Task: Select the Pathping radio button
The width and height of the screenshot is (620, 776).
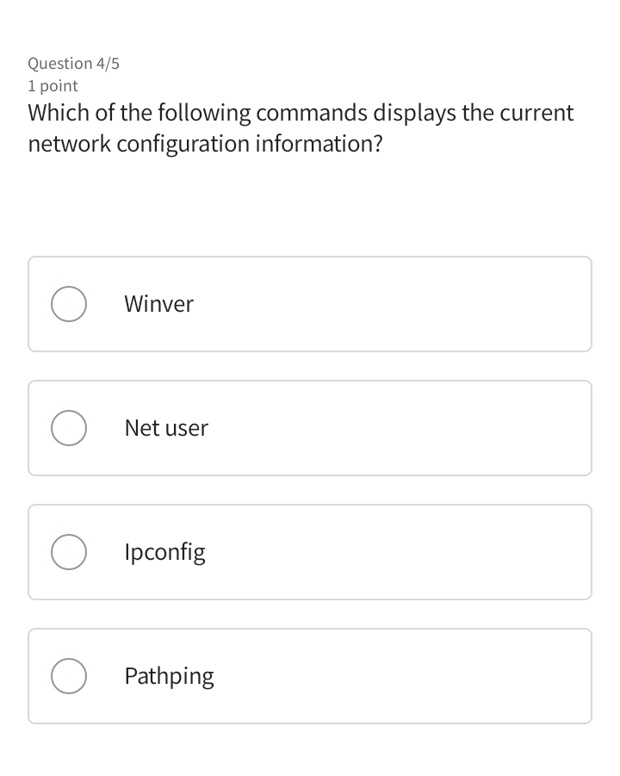Action: click(69, 676)
